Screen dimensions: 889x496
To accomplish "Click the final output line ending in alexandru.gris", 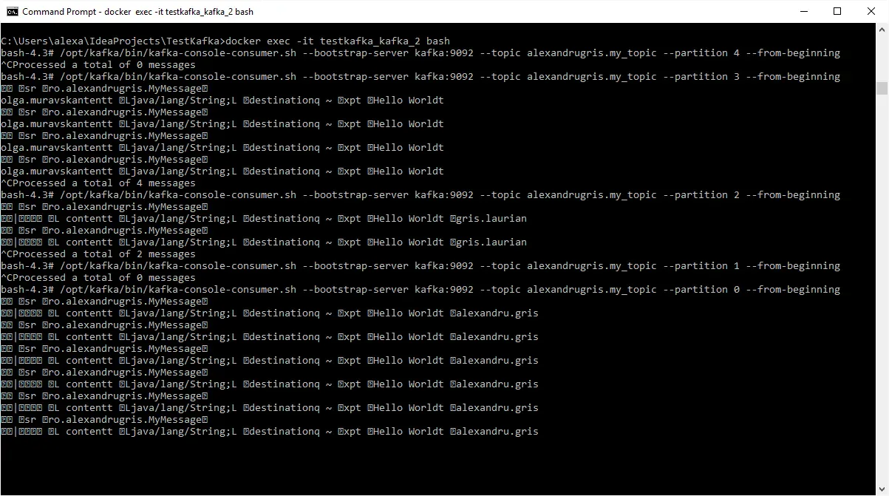I will (270, 431).
